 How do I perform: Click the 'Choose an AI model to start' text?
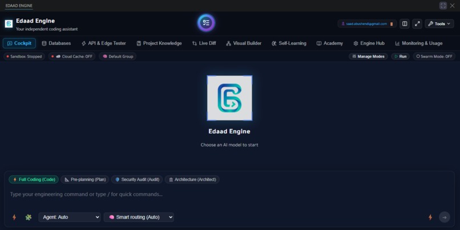pyautogui.click(x=229, y=145)
